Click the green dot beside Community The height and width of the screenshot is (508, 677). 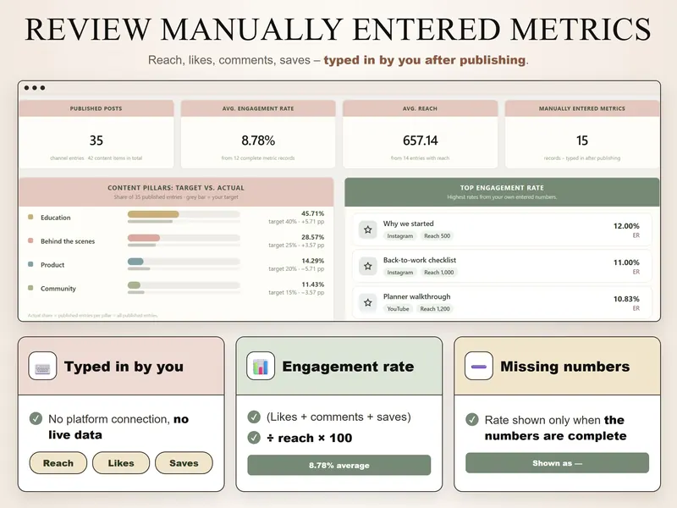tap(30, 288)
